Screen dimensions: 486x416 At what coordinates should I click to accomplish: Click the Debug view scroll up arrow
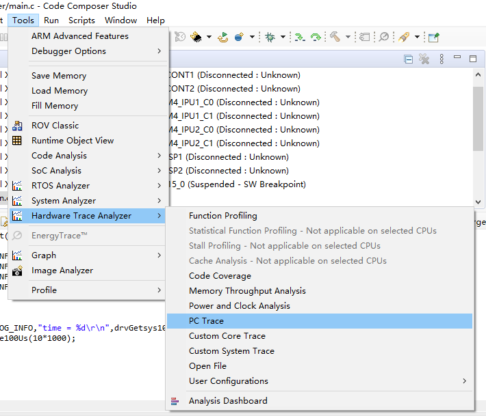click(478, 74)
